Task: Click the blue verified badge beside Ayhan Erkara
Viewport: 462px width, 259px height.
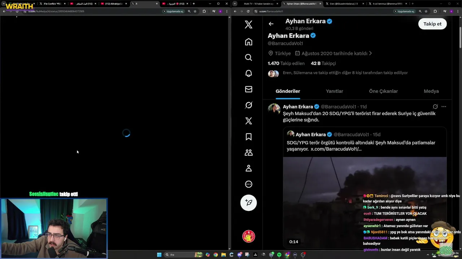Action: pyautogui.click(x=313, y=36)
